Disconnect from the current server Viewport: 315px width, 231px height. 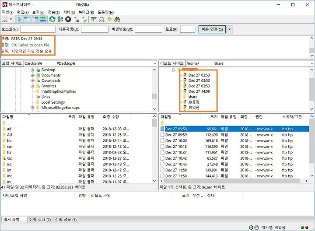tap(76, 20)
